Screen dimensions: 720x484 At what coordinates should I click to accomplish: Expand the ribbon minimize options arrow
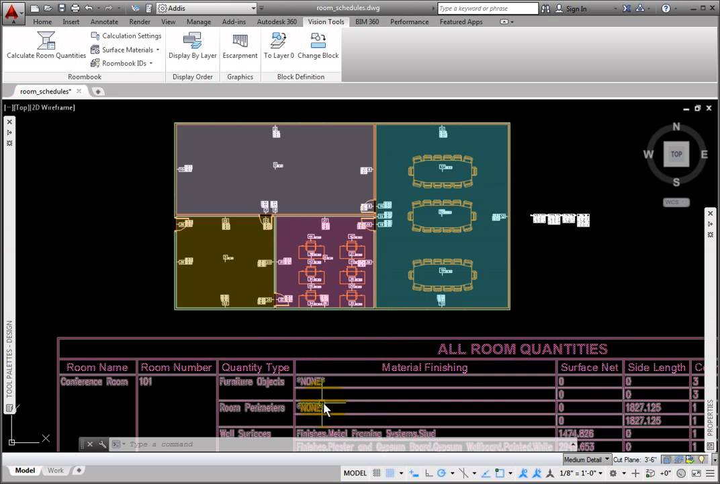(x=512, y=22)
